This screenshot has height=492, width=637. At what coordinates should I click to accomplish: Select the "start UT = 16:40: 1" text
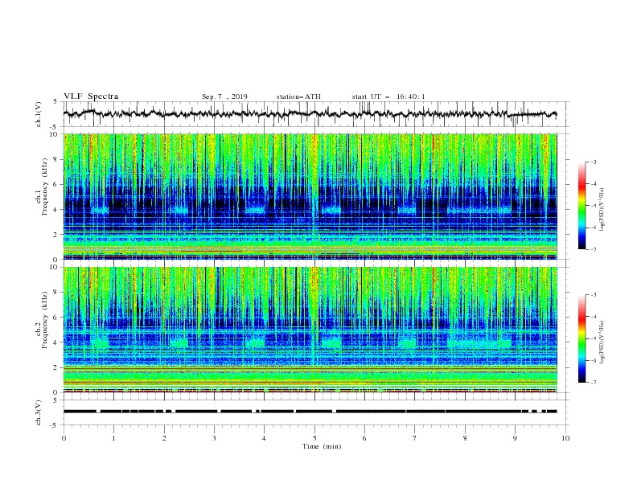(x=388, y=96)
